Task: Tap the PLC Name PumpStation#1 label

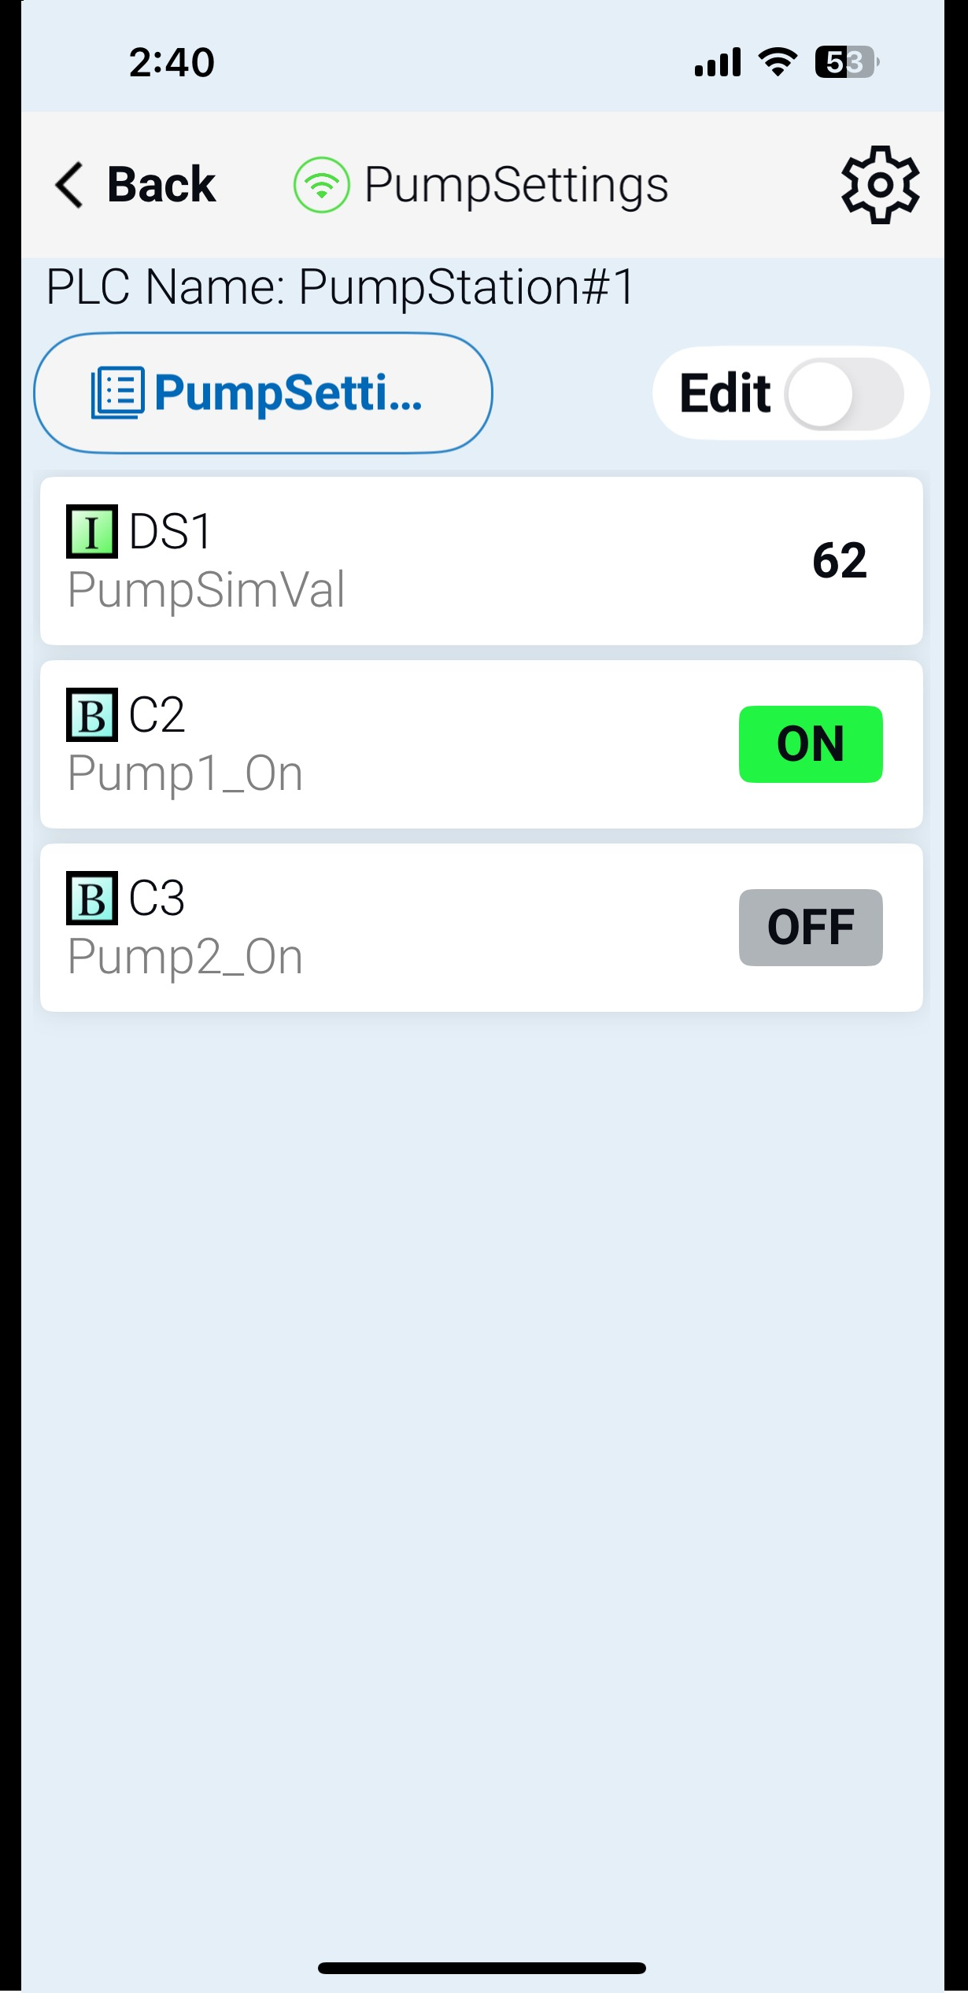Action: 340,287
